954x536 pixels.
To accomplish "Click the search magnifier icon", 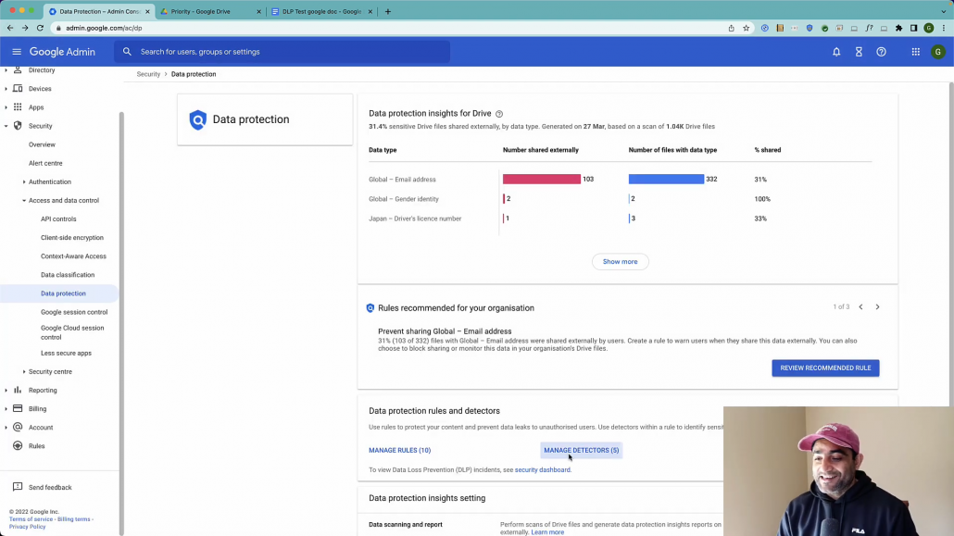I will pyautogui.click(x=127, y=52).
